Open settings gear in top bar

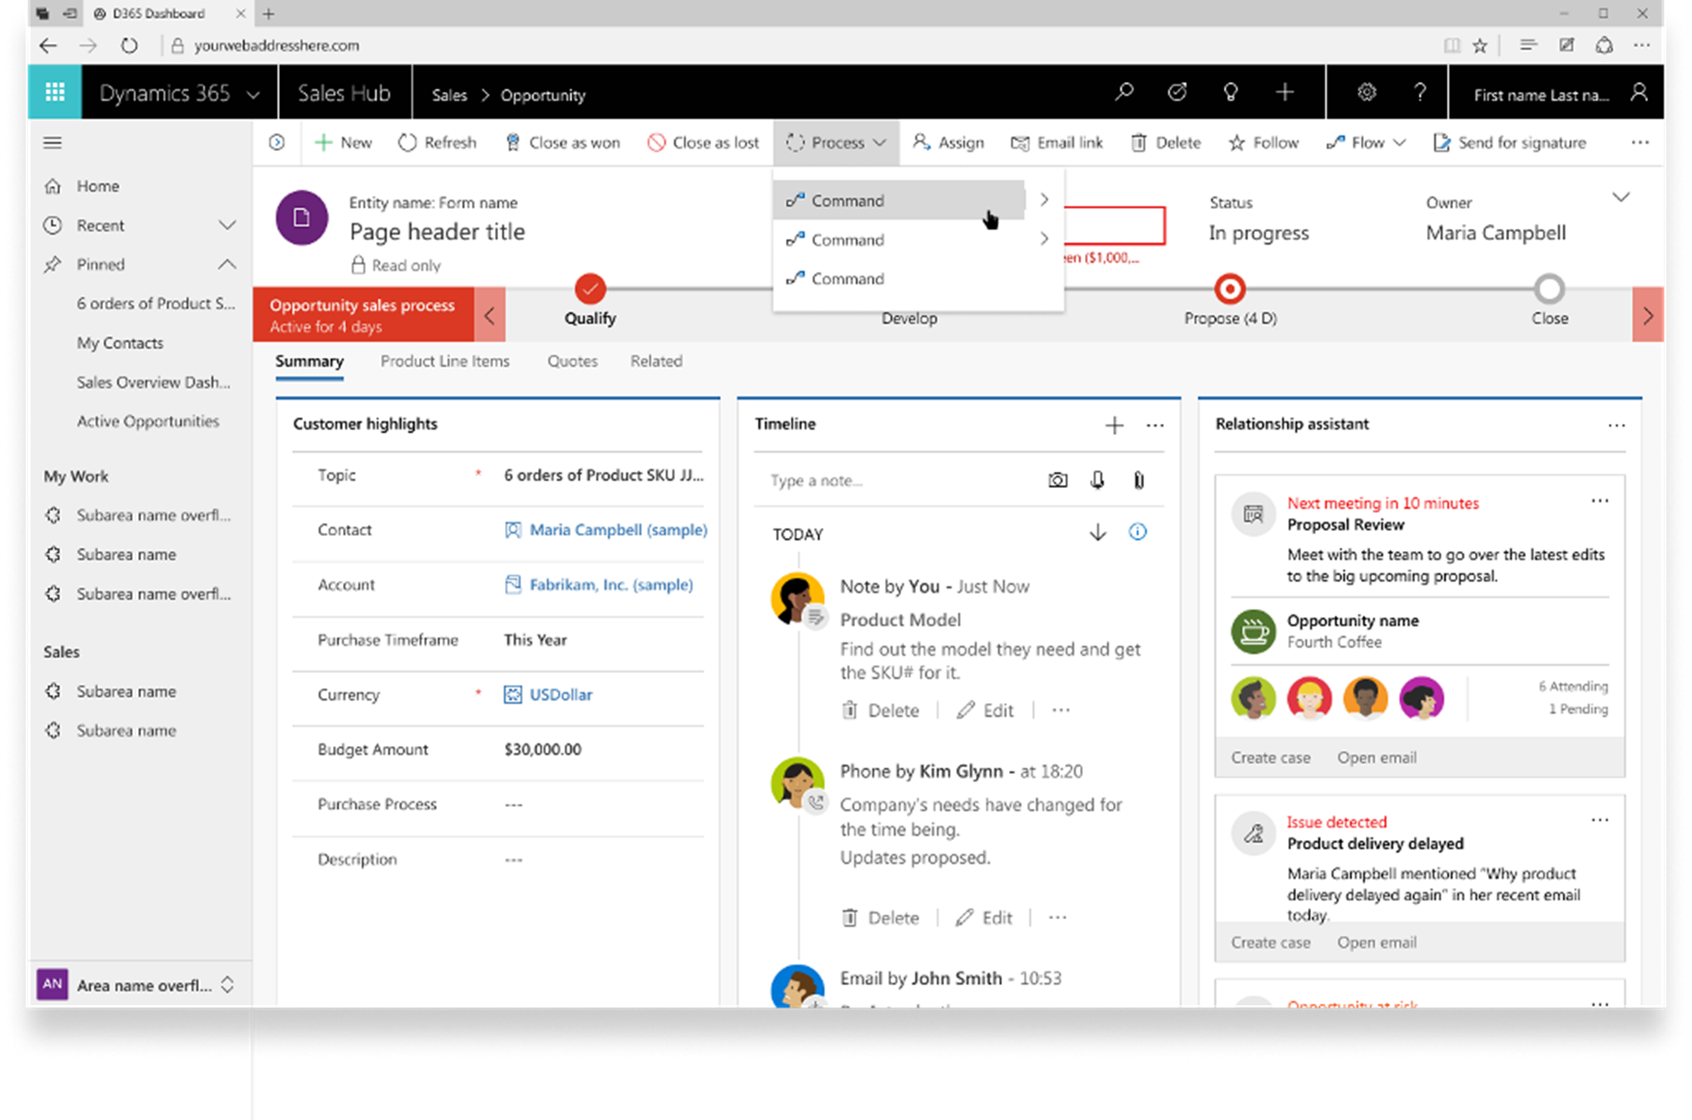tap(1366, 93)
